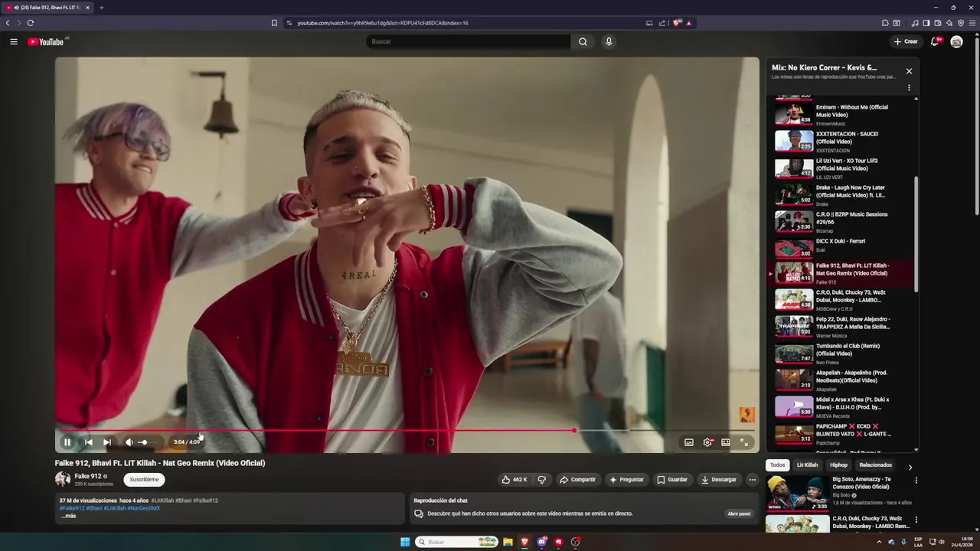Click the Abrir panel chat button
This screenshot has height=551, width=980.
[739, 514]
